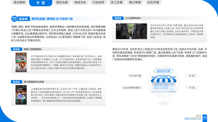The image size is (218, 122).
Task: Click the 助实体 tag beside 帮助门店销售增长
Action: pyautogui.click(x=16, y=49)
